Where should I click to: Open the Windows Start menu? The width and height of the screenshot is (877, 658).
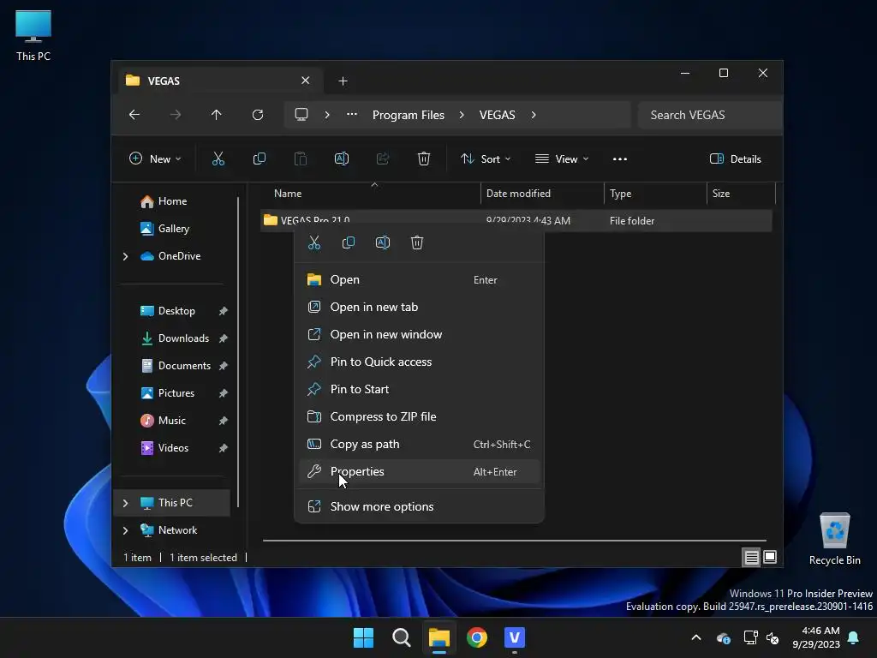[x=363, y=637]
